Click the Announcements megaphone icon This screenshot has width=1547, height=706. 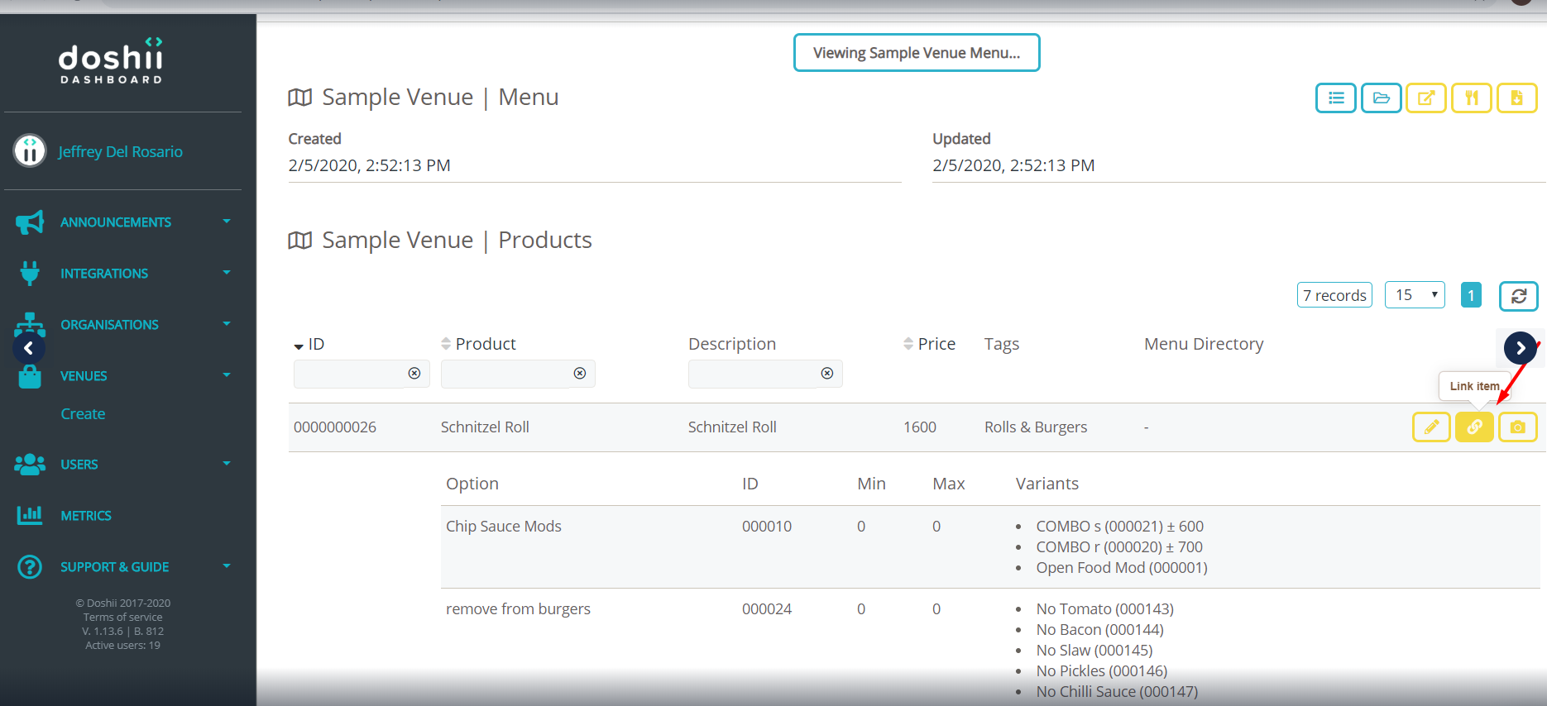coord(30,222)
